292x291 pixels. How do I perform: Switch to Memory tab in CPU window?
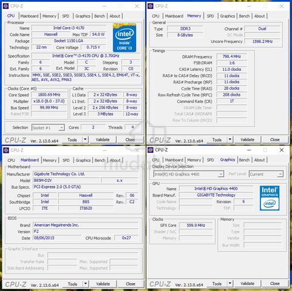[49, 16]
